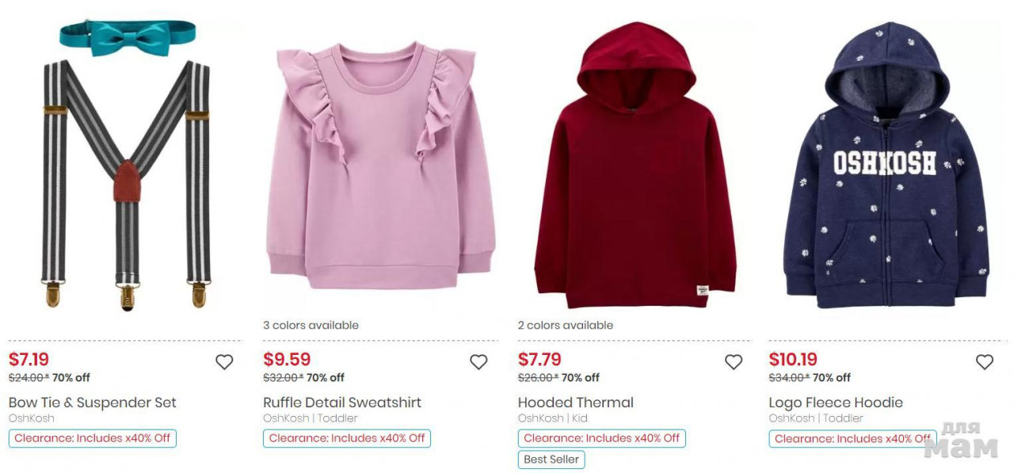Open Bow Tie & Suspender Set title link
Viewport: 1014px width, 473px height.
tap(93, 402)
